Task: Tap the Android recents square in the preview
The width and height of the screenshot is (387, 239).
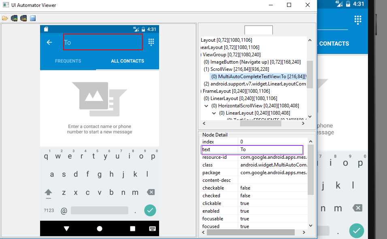Action: click(x=132, y=228)
